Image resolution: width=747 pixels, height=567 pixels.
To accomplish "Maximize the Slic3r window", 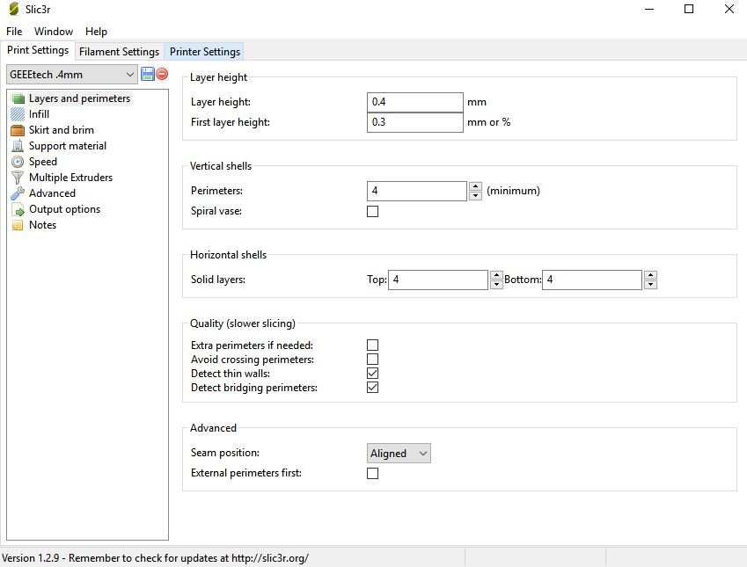I will coord(689,9).
